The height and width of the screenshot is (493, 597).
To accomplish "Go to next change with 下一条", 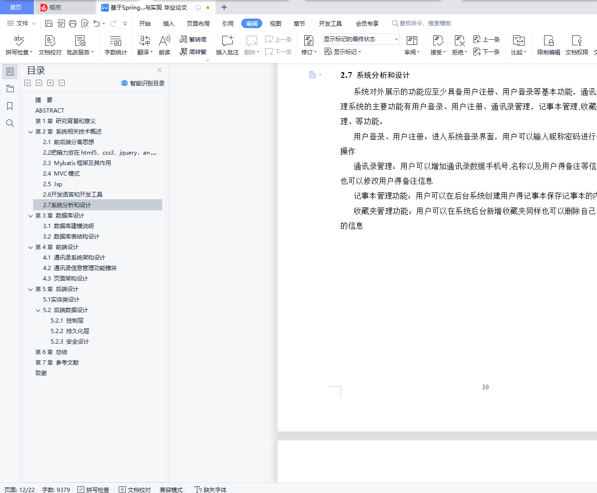I will (x=486, y=52).
